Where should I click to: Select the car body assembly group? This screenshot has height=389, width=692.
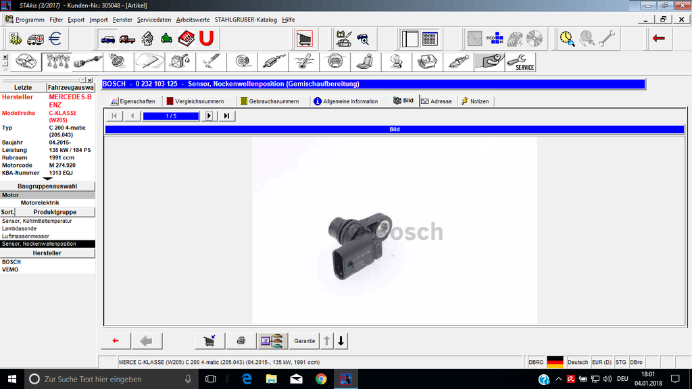(26, 61)
